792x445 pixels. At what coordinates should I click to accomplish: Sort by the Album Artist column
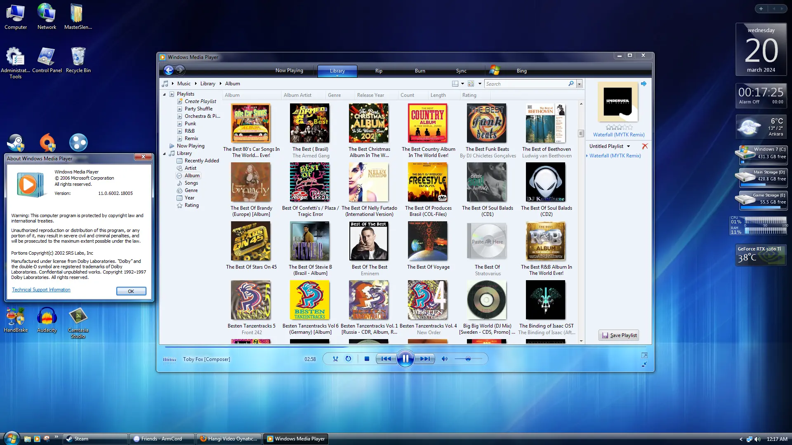point(297,95)
